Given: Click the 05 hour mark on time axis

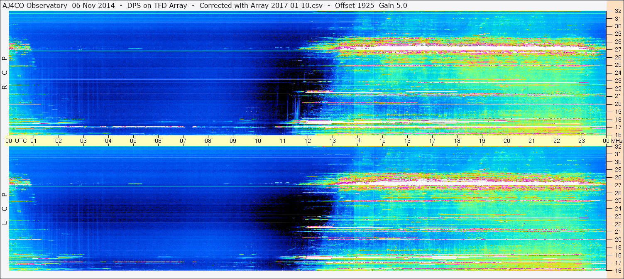Looking at the screenshot, I should point(133,141).
